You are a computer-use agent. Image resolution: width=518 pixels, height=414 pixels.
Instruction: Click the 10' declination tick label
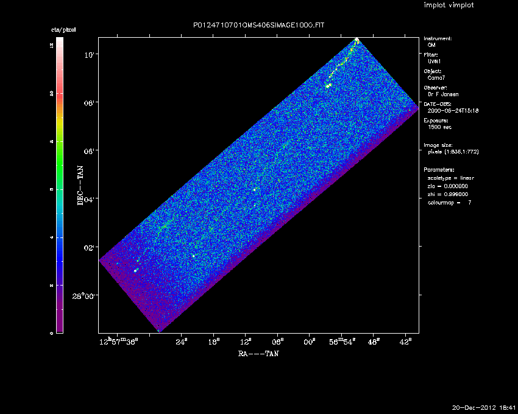coord(89,55)
